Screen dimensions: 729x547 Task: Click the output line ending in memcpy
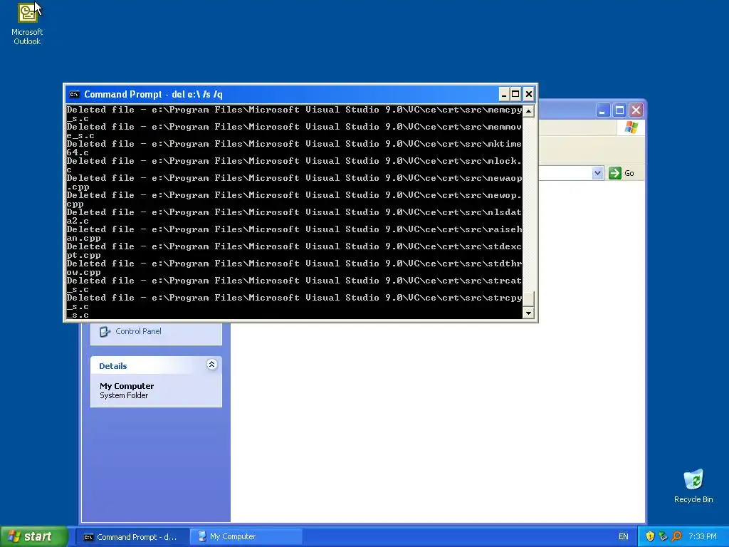click(x=294, y=110)
